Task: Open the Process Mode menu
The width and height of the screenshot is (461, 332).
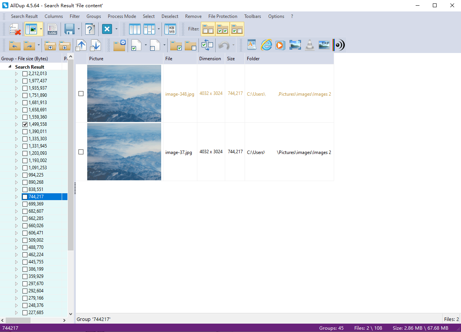Action: [122, 16]
